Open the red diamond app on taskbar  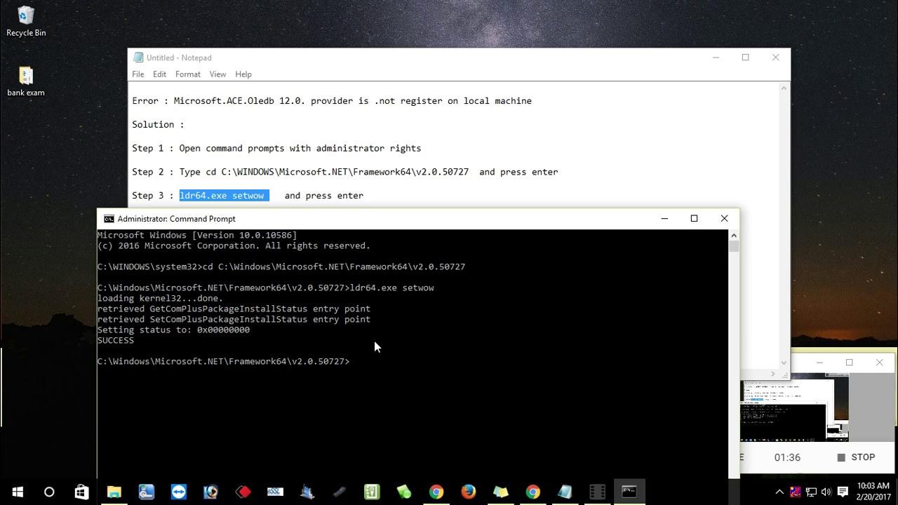coord(243,492)
